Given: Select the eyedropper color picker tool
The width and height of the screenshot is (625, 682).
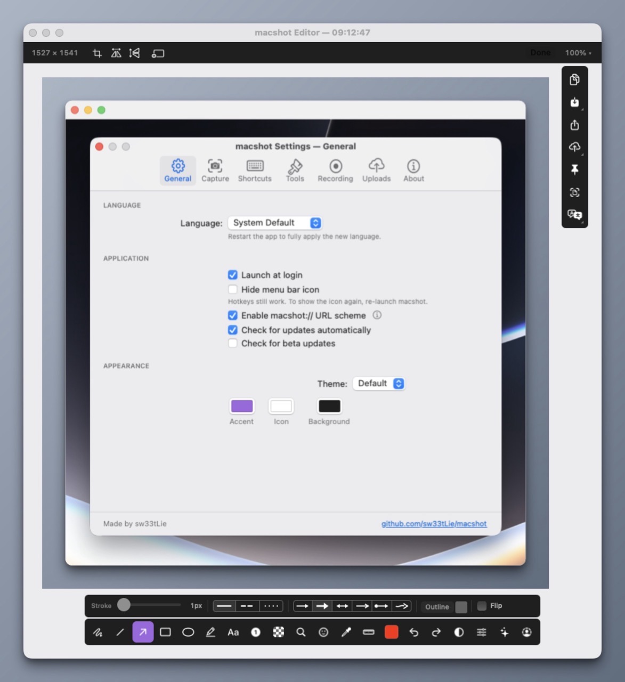Looking at the screenshot, I should pos(346,632).
